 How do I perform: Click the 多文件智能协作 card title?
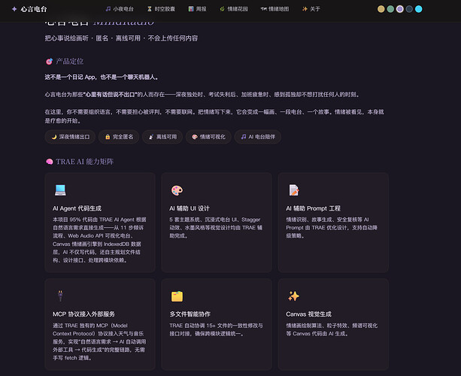tap(190, 314)
